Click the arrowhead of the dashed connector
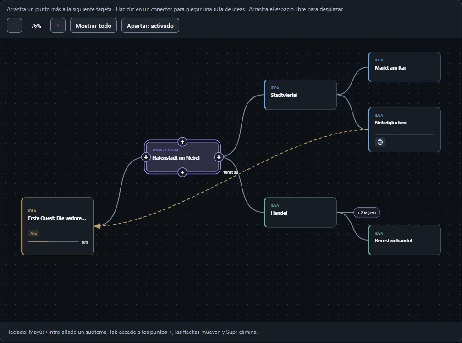The width and height of the screenshot is (462, 343). point(97,226)
